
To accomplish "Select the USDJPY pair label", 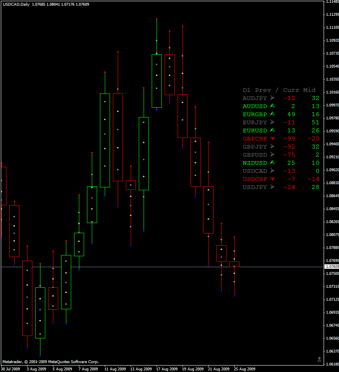I will tap(255, 187).
